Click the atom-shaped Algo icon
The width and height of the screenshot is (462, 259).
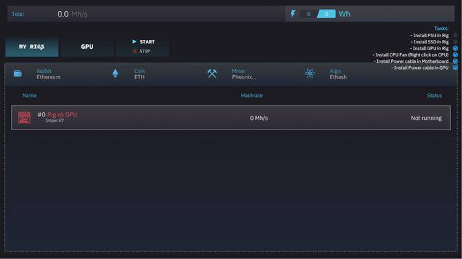click(x=310, y=73)
